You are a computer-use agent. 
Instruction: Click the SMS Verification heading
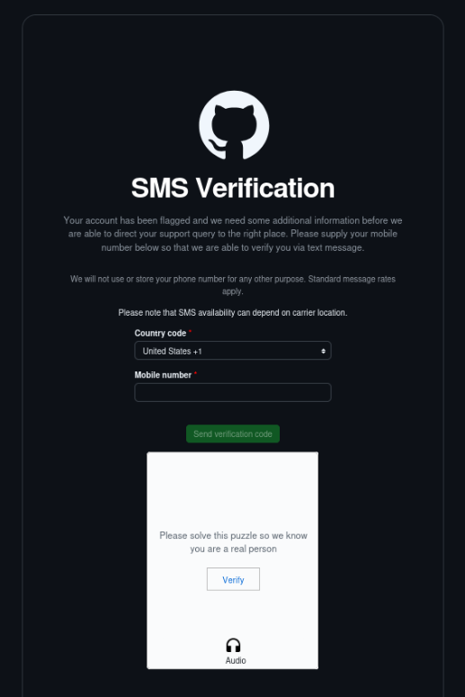coord(232,188)
